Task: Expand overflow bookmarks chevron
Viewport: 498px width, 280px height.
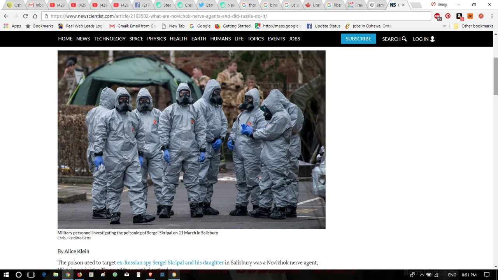Action: 444,26
